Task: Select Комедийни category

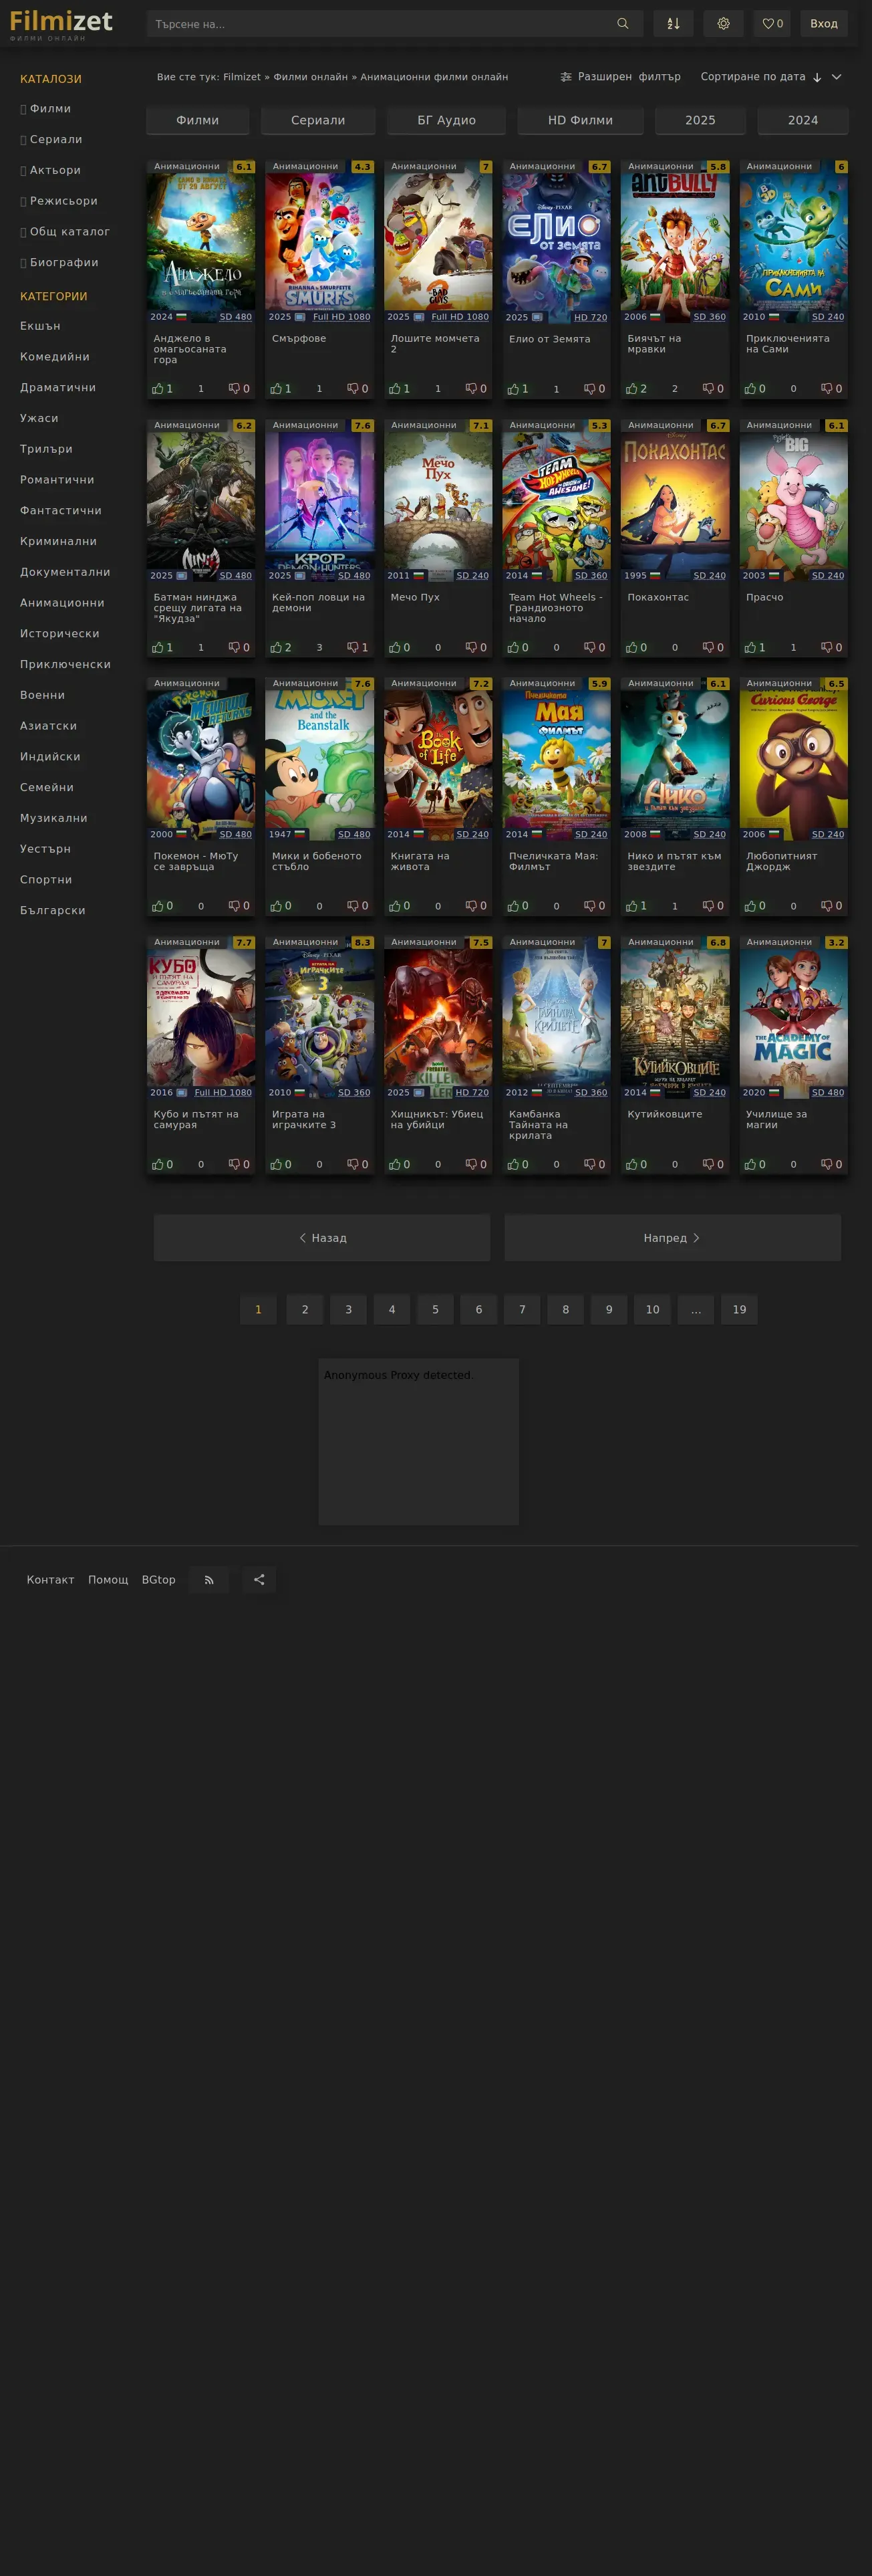Action: 55,357
